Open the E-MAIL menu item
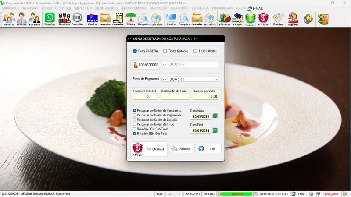Screen dimensions: 351x197 coord(255,8)
